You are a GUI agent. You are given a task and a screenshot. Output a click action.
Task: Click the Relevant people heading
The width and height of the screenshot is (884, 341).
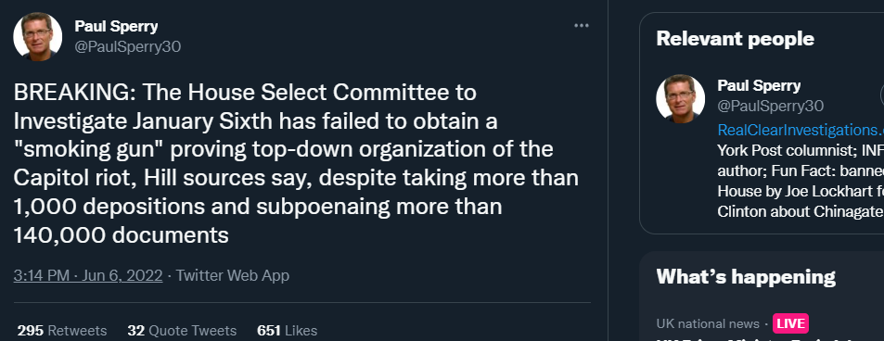coord(736,39)
